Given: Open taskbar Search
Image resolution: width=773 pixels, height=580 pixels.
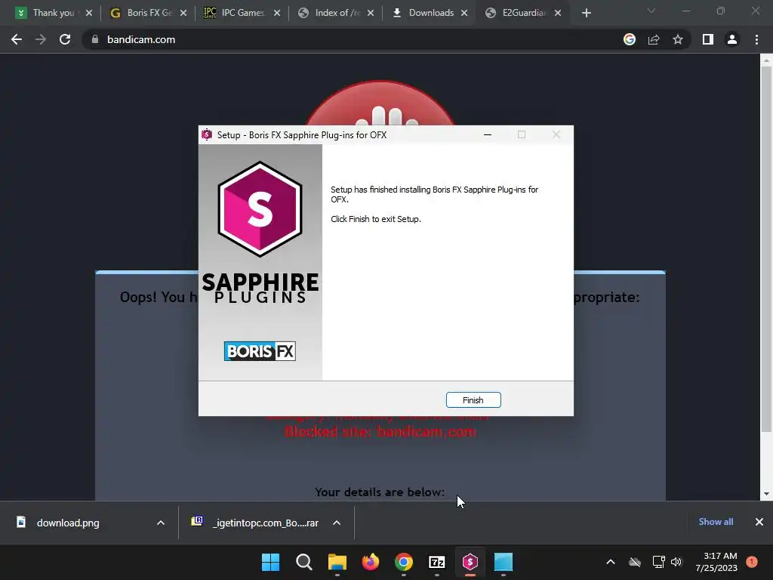Looking at the screenshot, I should coord(303,562).
